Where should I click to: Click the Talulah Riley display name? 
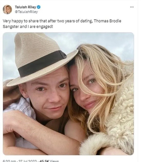coord(25,7)
